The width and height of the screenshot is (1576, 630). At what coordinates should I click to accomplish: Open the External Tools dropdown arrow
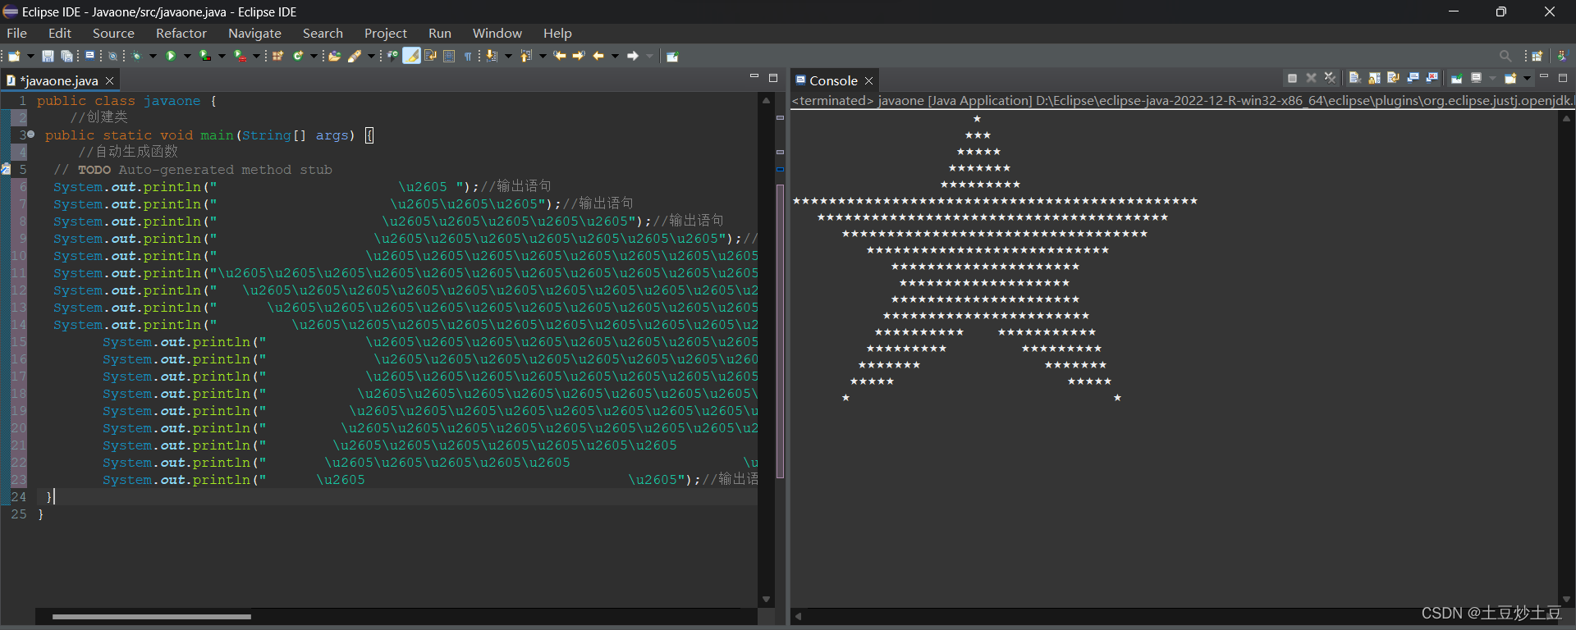[256, 56]
